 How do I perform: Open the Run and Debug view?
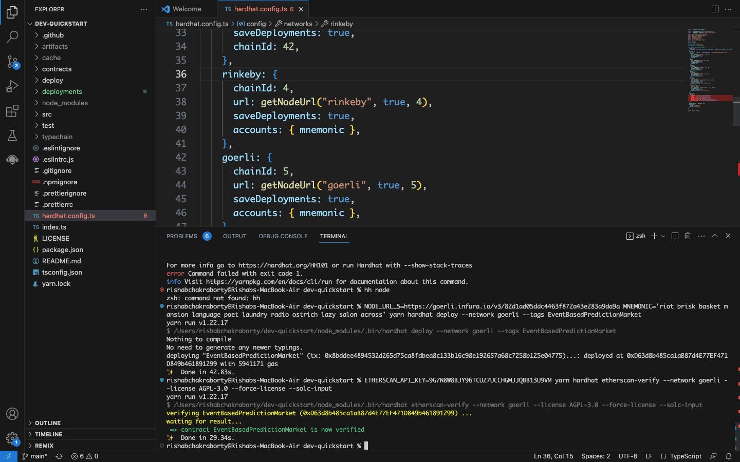click(x=12, y=86)
